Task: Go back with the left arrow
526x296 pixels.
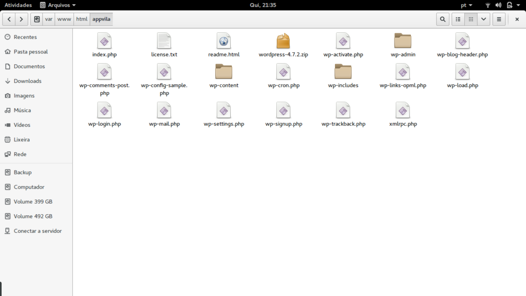Action: [9, 19]
